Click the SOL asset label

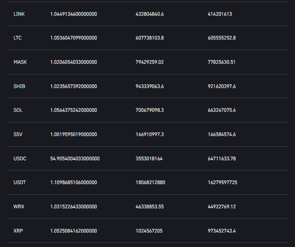point(18,110)
